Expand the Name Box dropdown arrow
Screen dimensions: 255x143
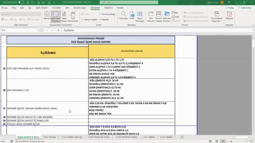coord(37,30)
